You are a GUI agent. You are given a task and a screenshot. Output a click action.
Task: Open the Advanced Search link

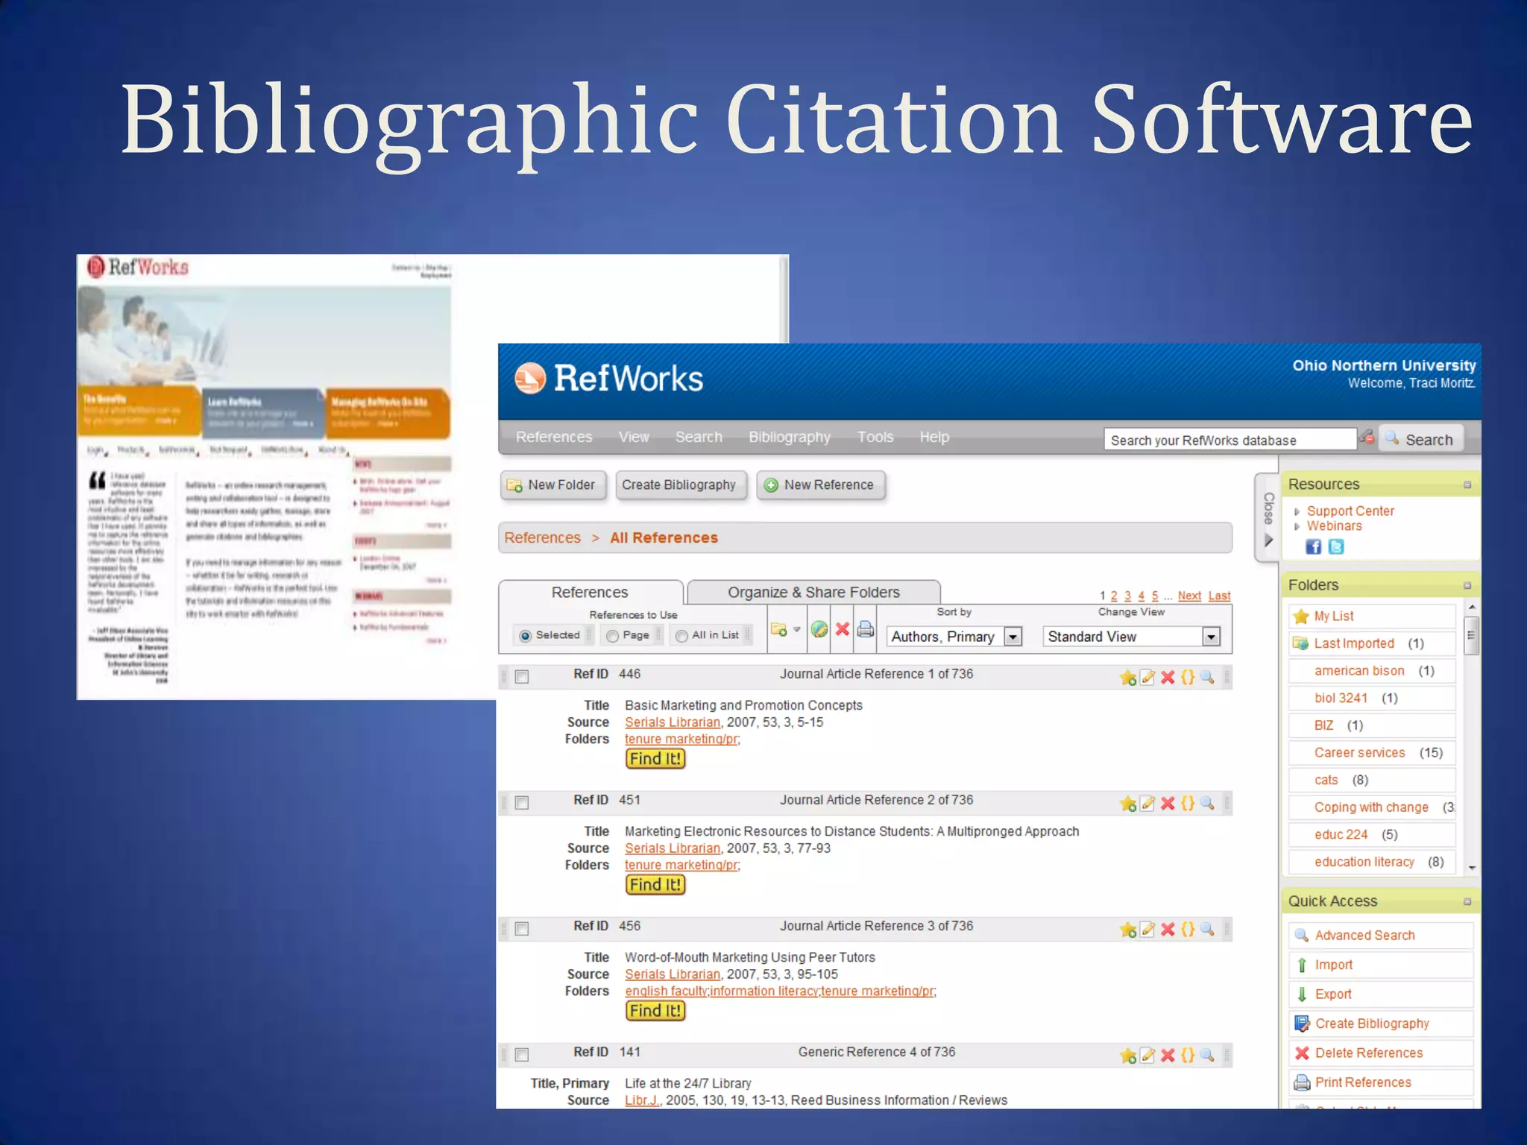click(1364, 936)
